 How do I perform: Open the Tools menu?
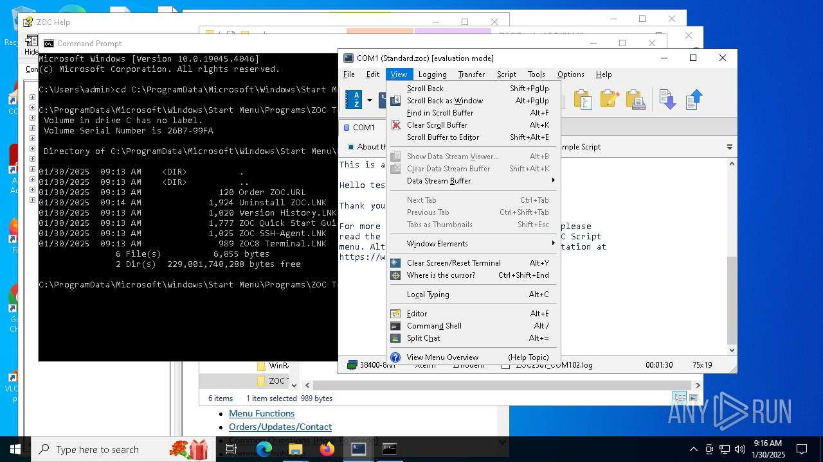point(536,74)
